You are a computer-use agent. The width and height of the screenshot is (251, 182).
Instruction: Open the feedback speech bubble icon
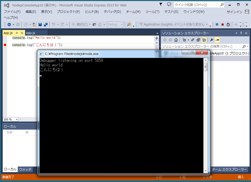169,4
